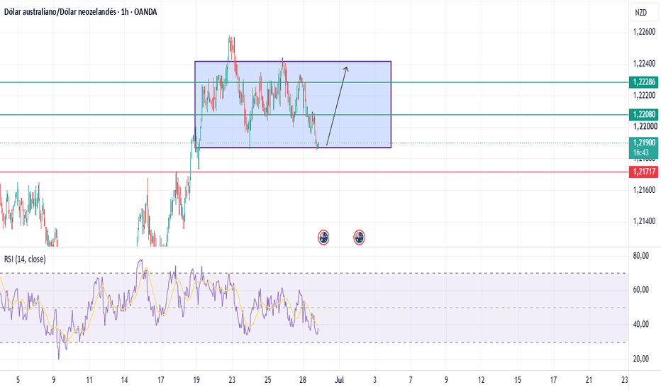The width and height of the screenshot is (661, 390).
Task: Click the 1,22400 price axis value
Action: point(644,64)
